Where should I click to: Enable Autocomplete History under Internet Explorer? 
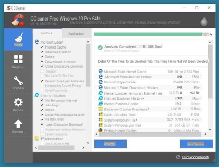click(x=42, y=129)
